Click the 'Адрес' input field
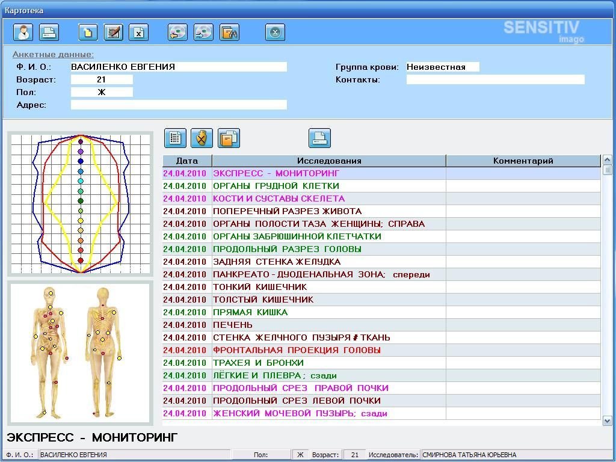The image size is (616, 462). click(x=179, y=105)
